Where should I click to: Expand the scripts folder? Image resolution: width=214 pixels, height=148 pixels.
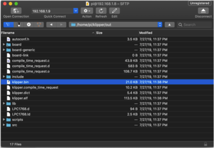point(4,120)
